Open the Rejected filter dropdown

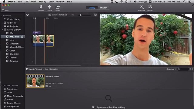171,69
